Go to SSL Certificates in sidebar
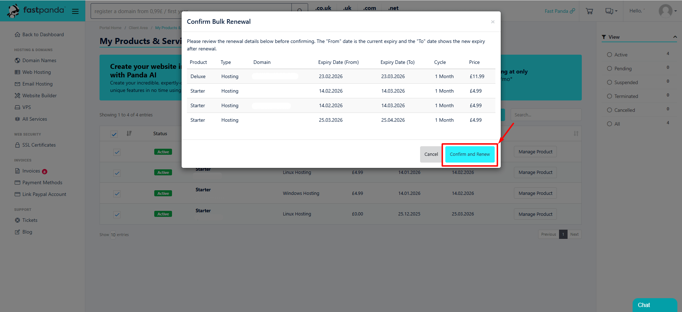 (x=39, y=145)
